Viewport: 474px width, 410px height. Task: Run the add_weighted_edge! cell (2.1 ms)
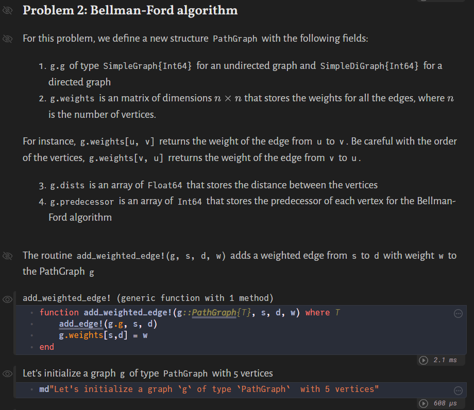[x=424, y=360]
